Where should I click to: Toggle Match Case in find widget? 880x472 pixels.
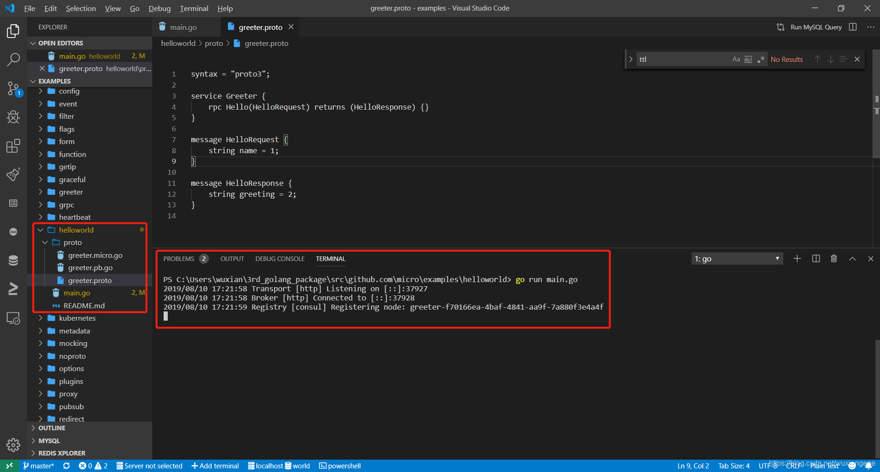pos(736,59)
